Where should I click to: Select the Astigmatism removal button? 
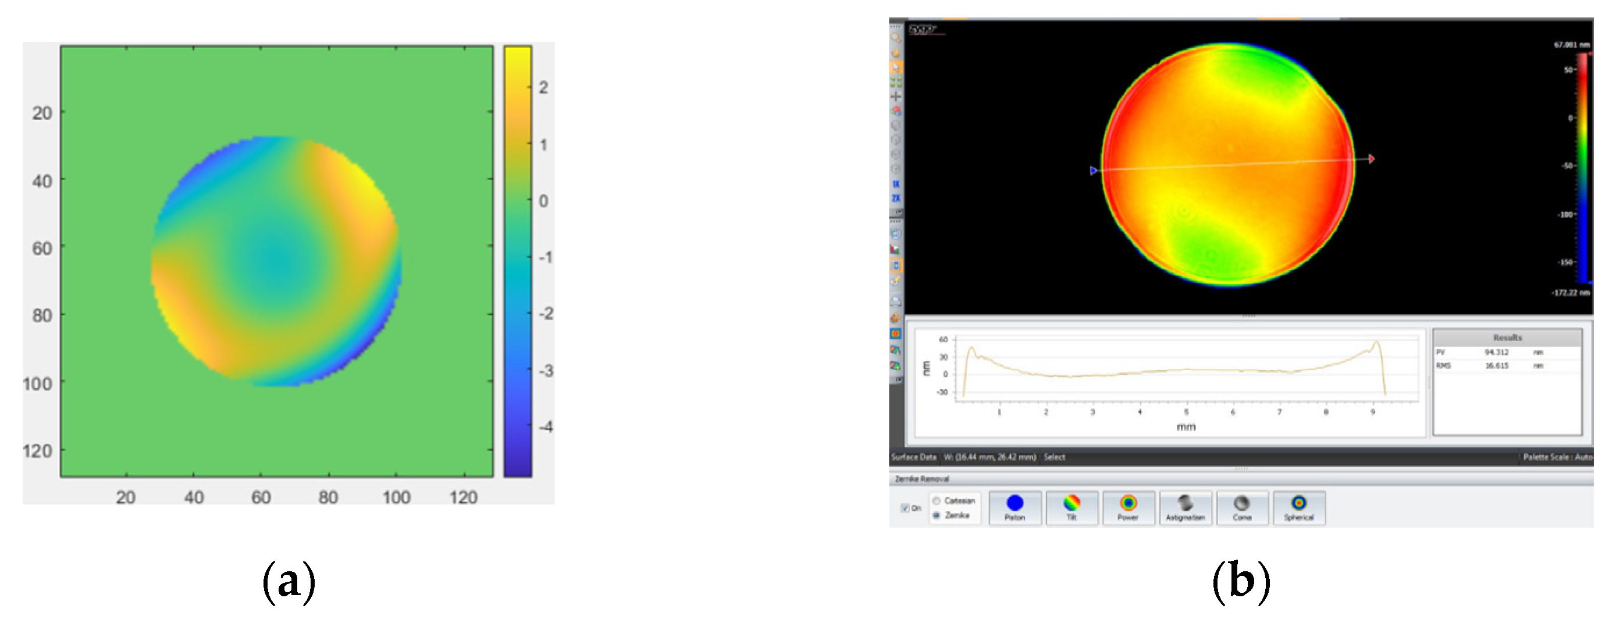point(1185,507)
